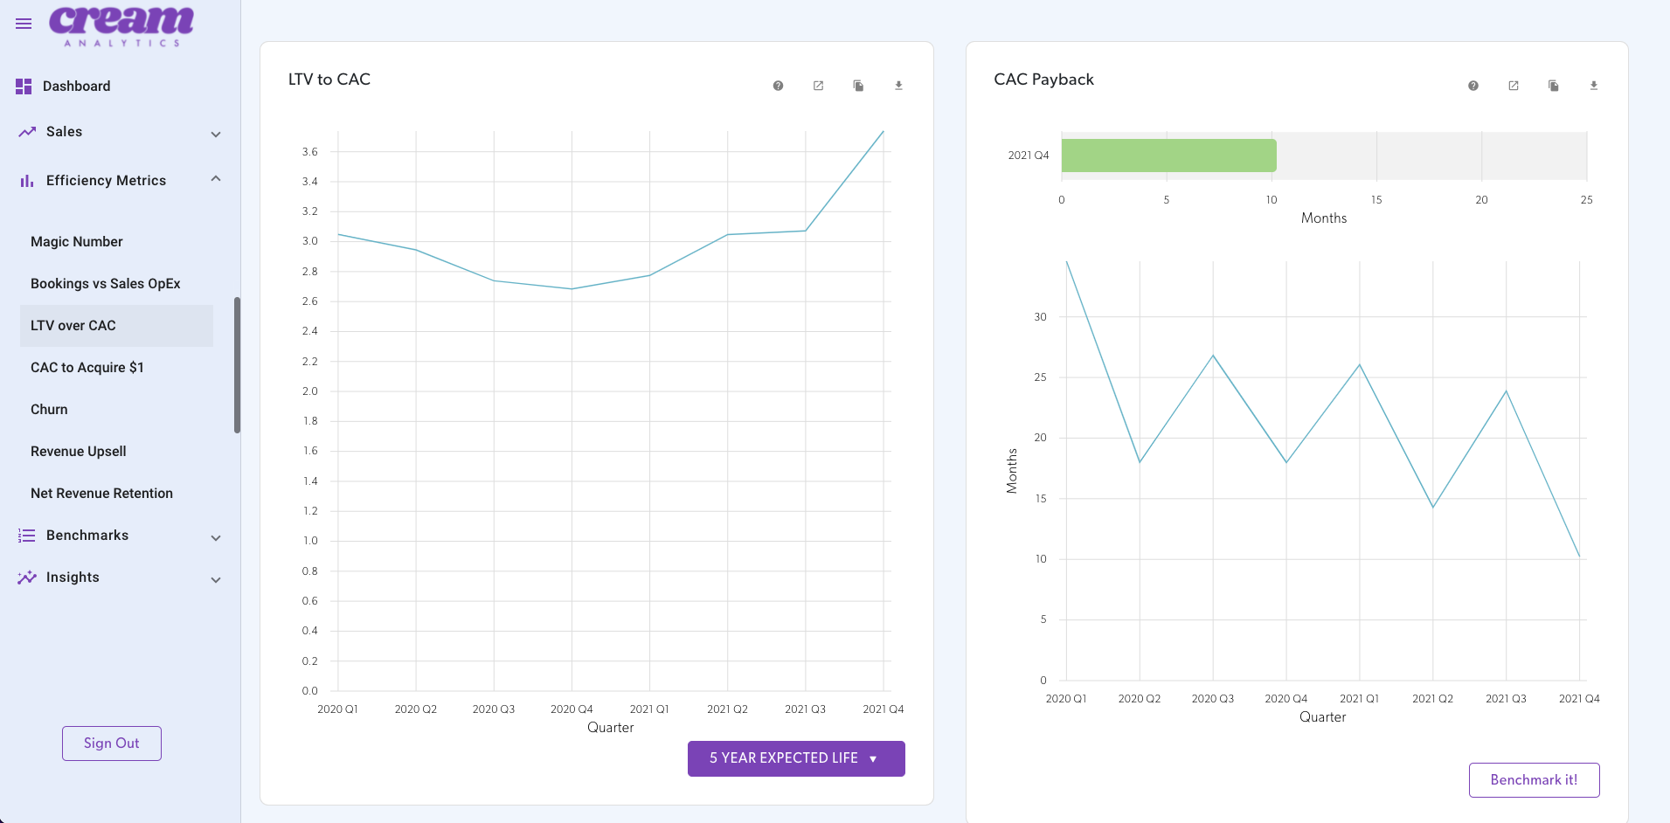
Task: Download the LTV to CAC chart
Action: click(898, 85)
